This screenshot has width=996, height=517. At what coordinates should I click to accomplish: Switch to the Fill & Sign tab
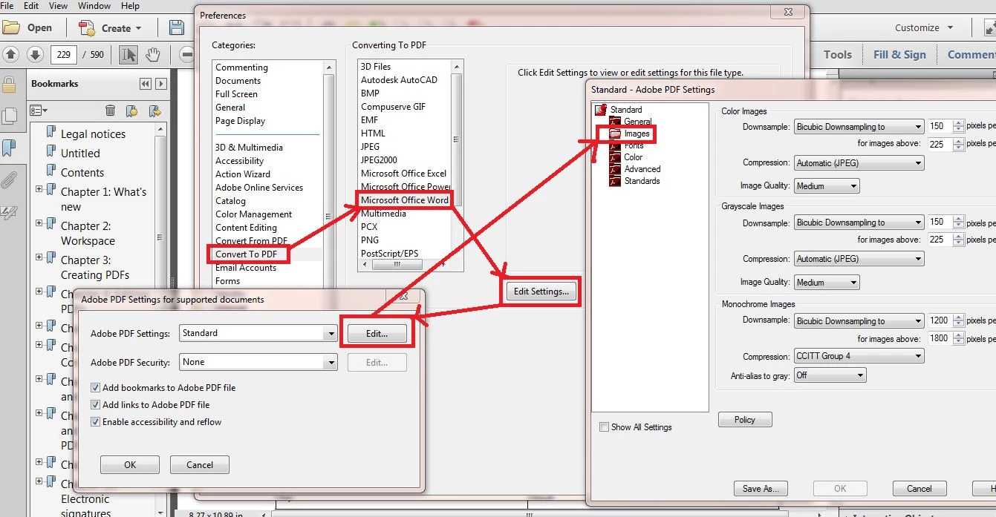coord(899,54)
